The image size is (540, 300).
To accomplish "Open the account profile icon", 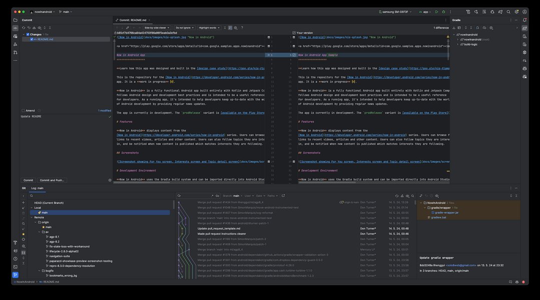I will (x=524, y=11).
